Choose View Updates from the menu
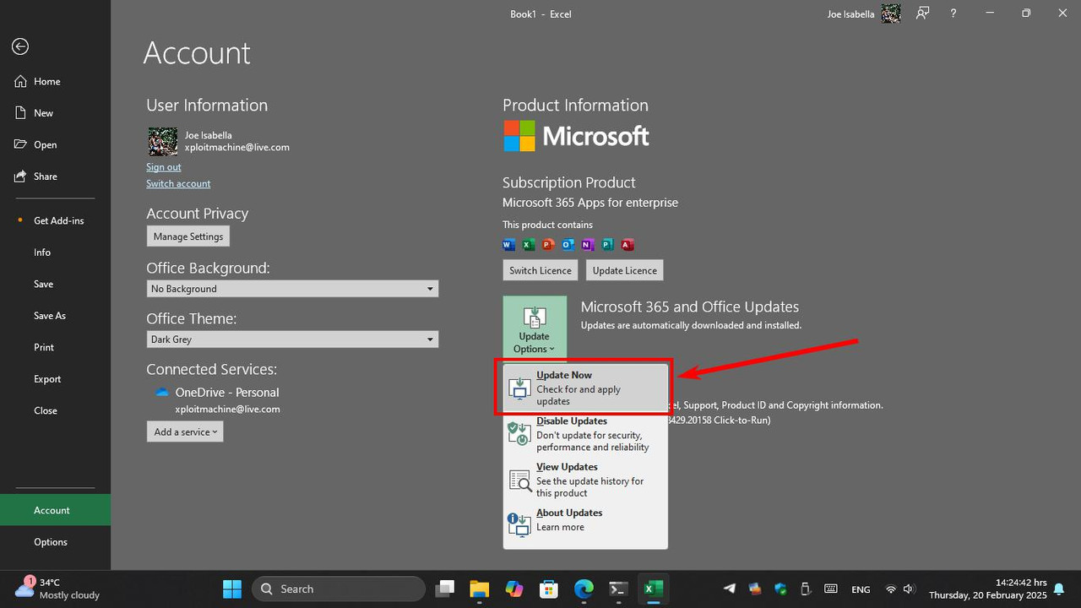 (x=585, y=480)
